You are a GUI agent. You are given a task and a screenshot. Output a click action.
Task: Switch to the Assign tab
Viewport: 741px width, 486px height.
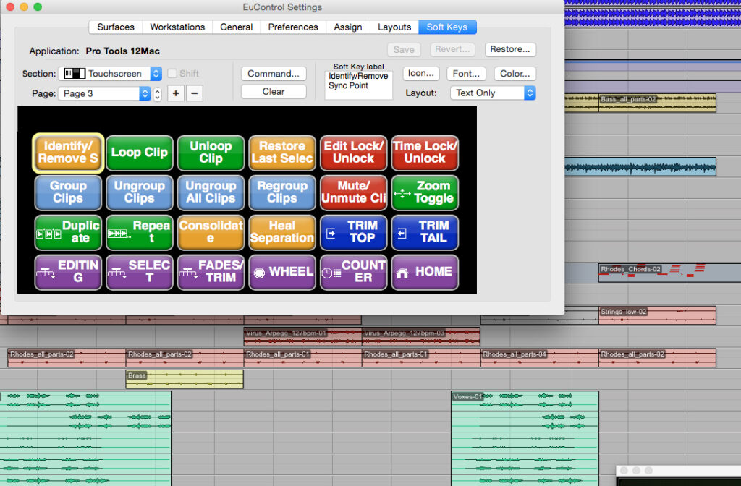[348, 27]
